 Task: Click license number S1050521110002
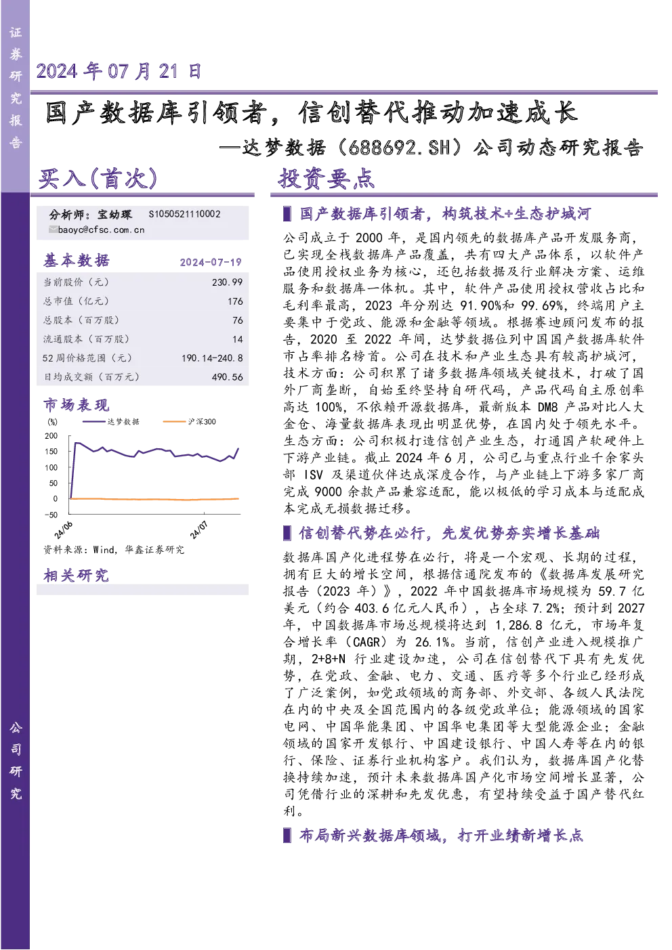coord(184,214)
